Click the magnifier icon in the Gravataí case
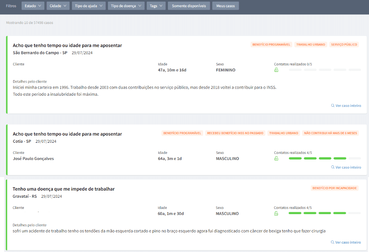Image resolution: width=369 pixels, height=252 pixels. [333, 242]
